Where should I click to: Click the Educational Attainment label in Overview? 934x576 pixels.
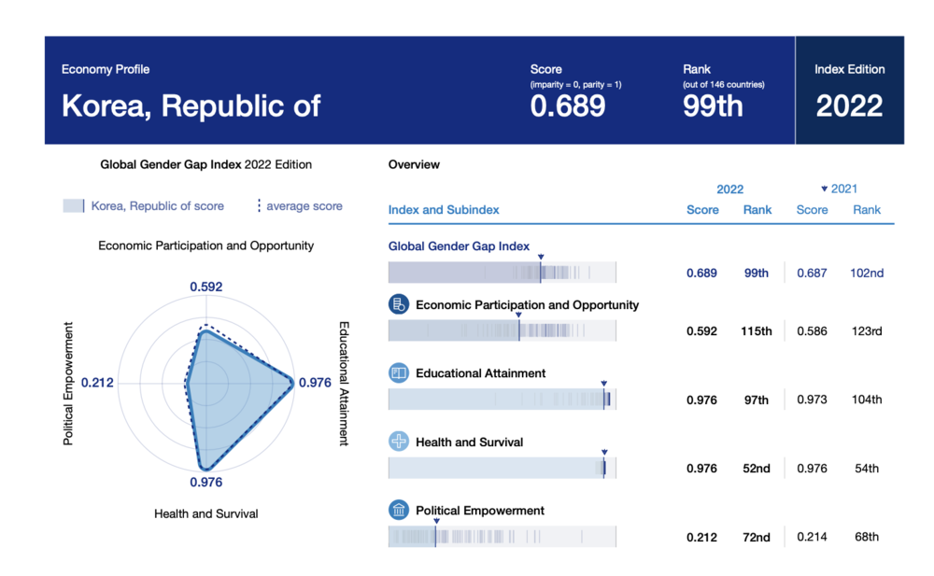coord(480,373)
